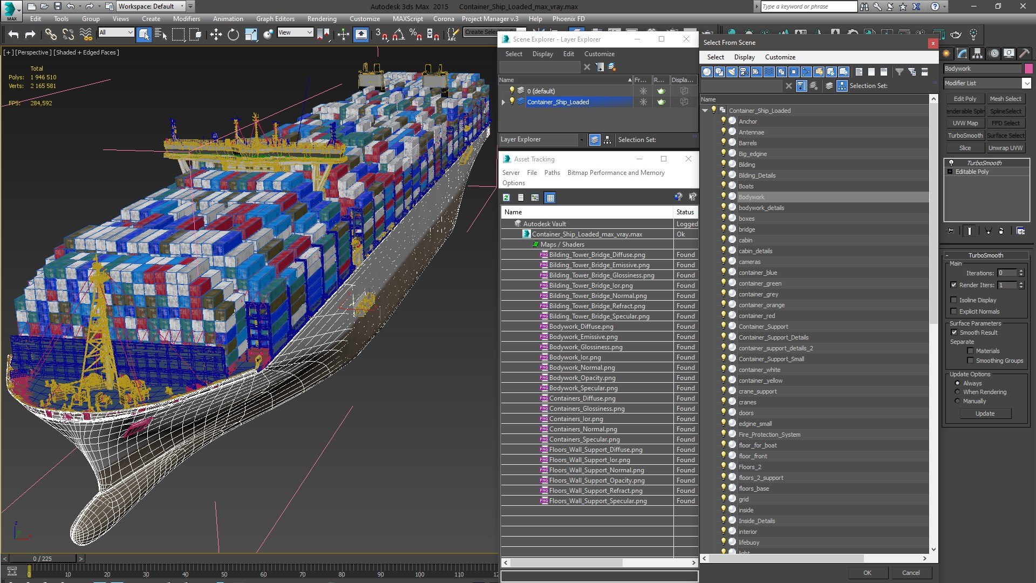Click the UVW Map modifier button
1036x583 pixels.
pos(965,123)
